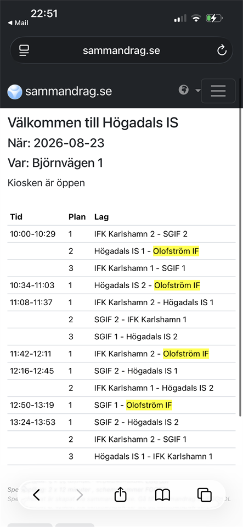The image size is (243, 527).
Task: Tap the Tid column header
Action: coord(16,217)
